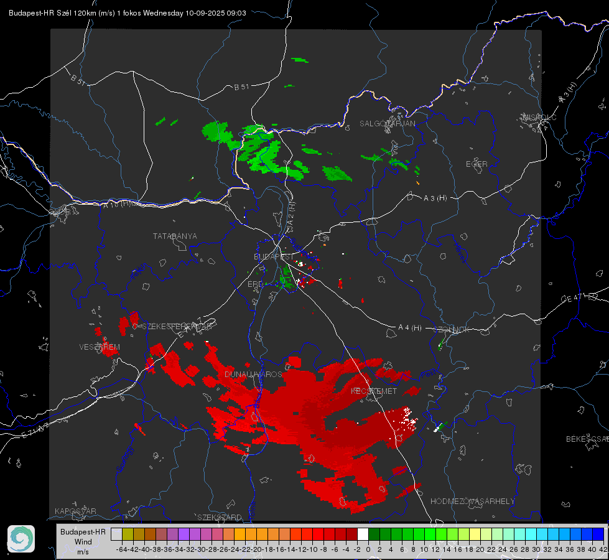Screen dimensions: 609x560
Task: Click the 'A 4 (H)' road label
Action: (410, 328)
